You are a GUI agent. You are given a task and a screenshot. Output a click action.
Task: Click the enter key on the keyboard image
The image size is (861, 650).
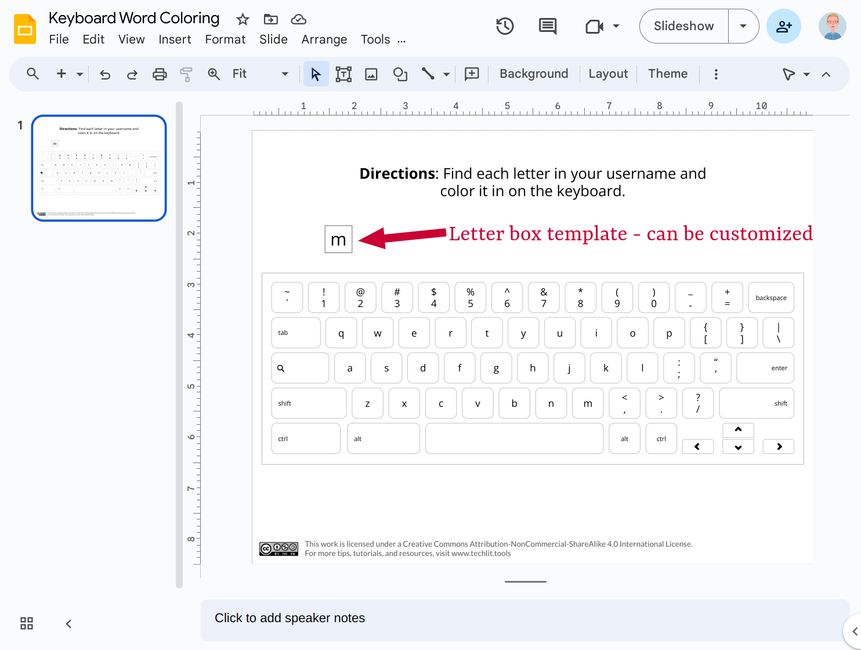coord(765,368)
